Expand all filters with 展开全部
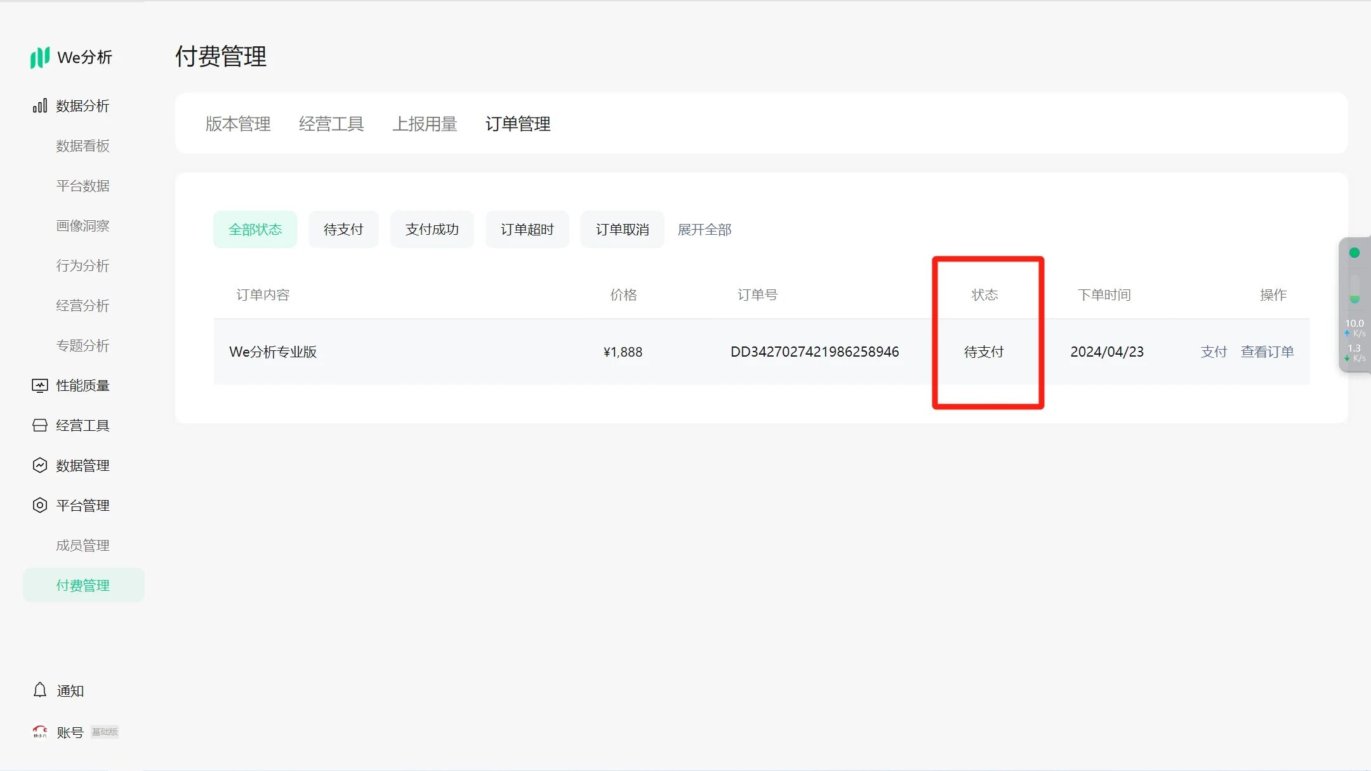 coord(704,229)
